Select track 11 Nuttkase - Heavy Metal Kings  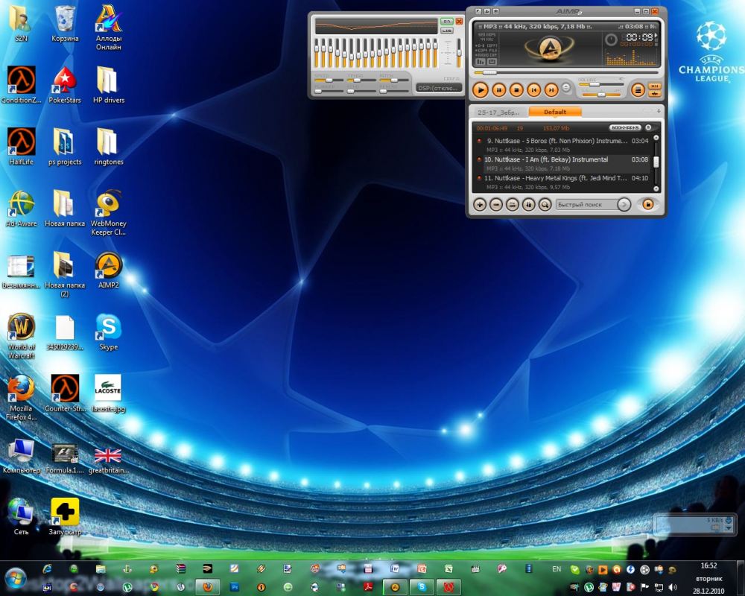point(563,183)
